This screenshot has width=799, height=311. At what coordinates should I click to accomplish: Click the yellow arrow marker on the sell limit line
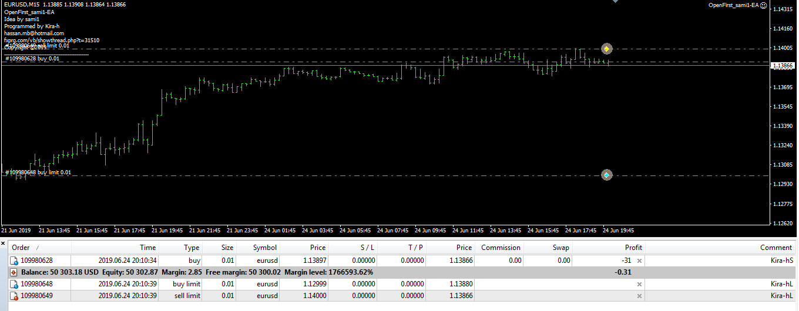(x=606, y=49)
